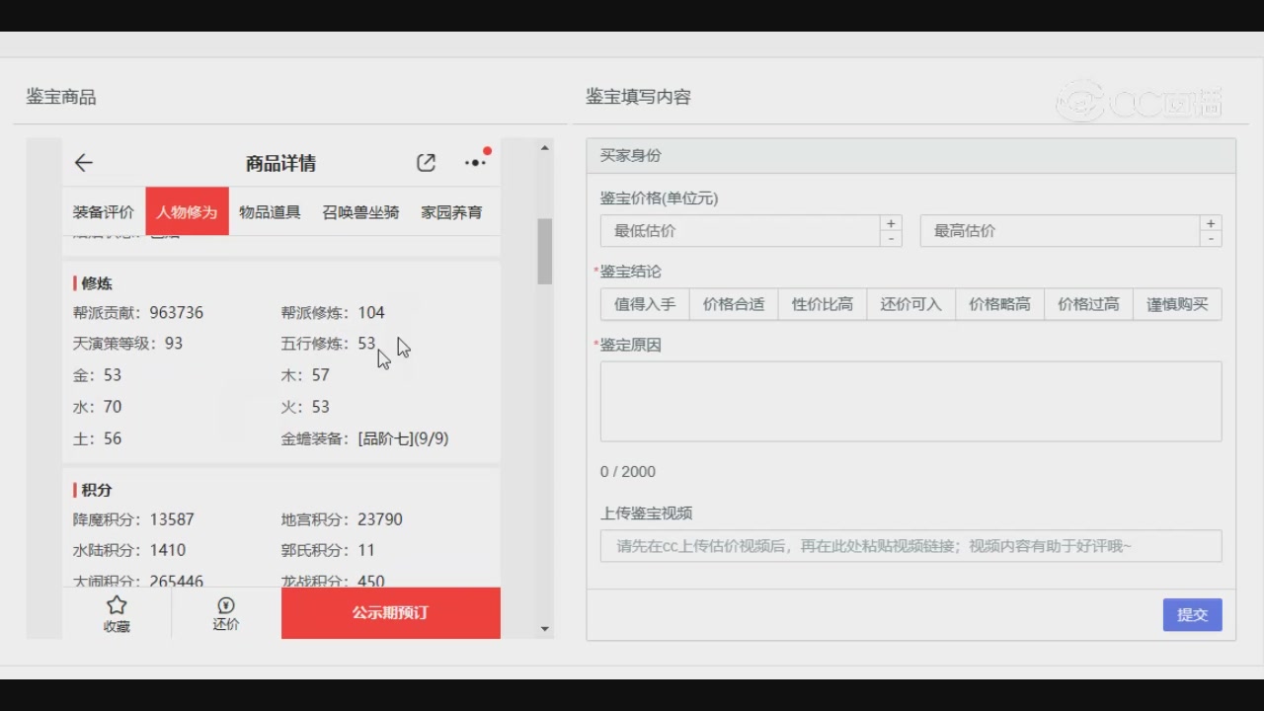Click the 鉴宝商品 panel heading
The height and width of the screenshot is (711, 1264).
(61, 97)
